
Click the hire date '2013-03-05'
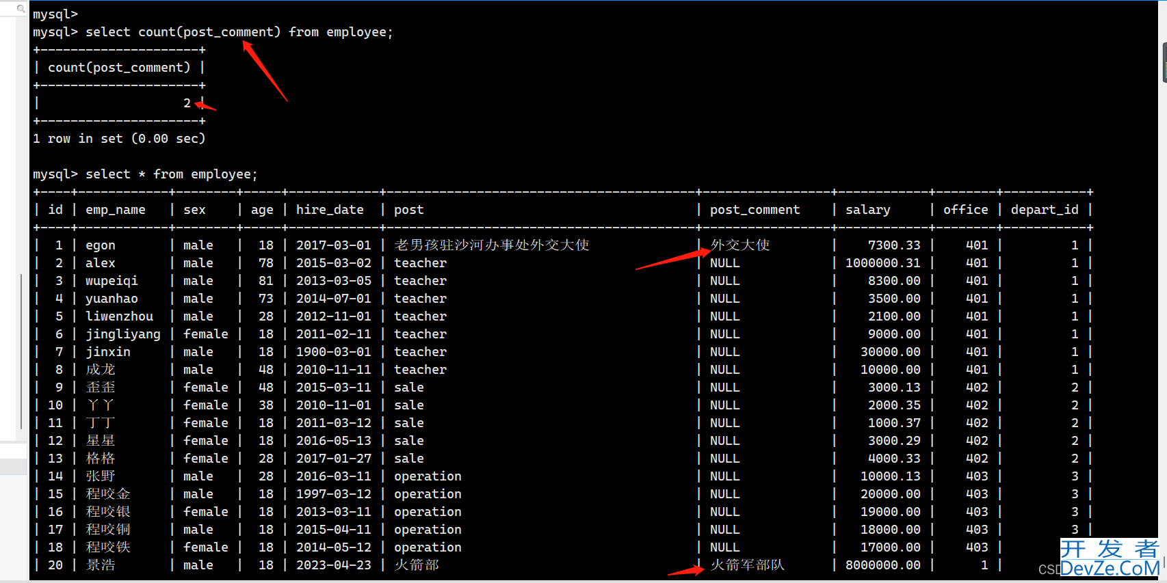click(334, 281)
